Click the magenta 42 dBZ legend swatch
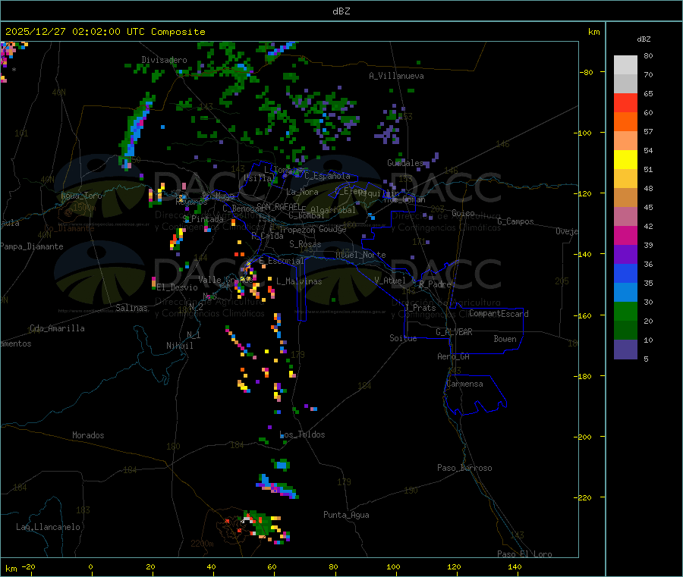 (625, 235)
